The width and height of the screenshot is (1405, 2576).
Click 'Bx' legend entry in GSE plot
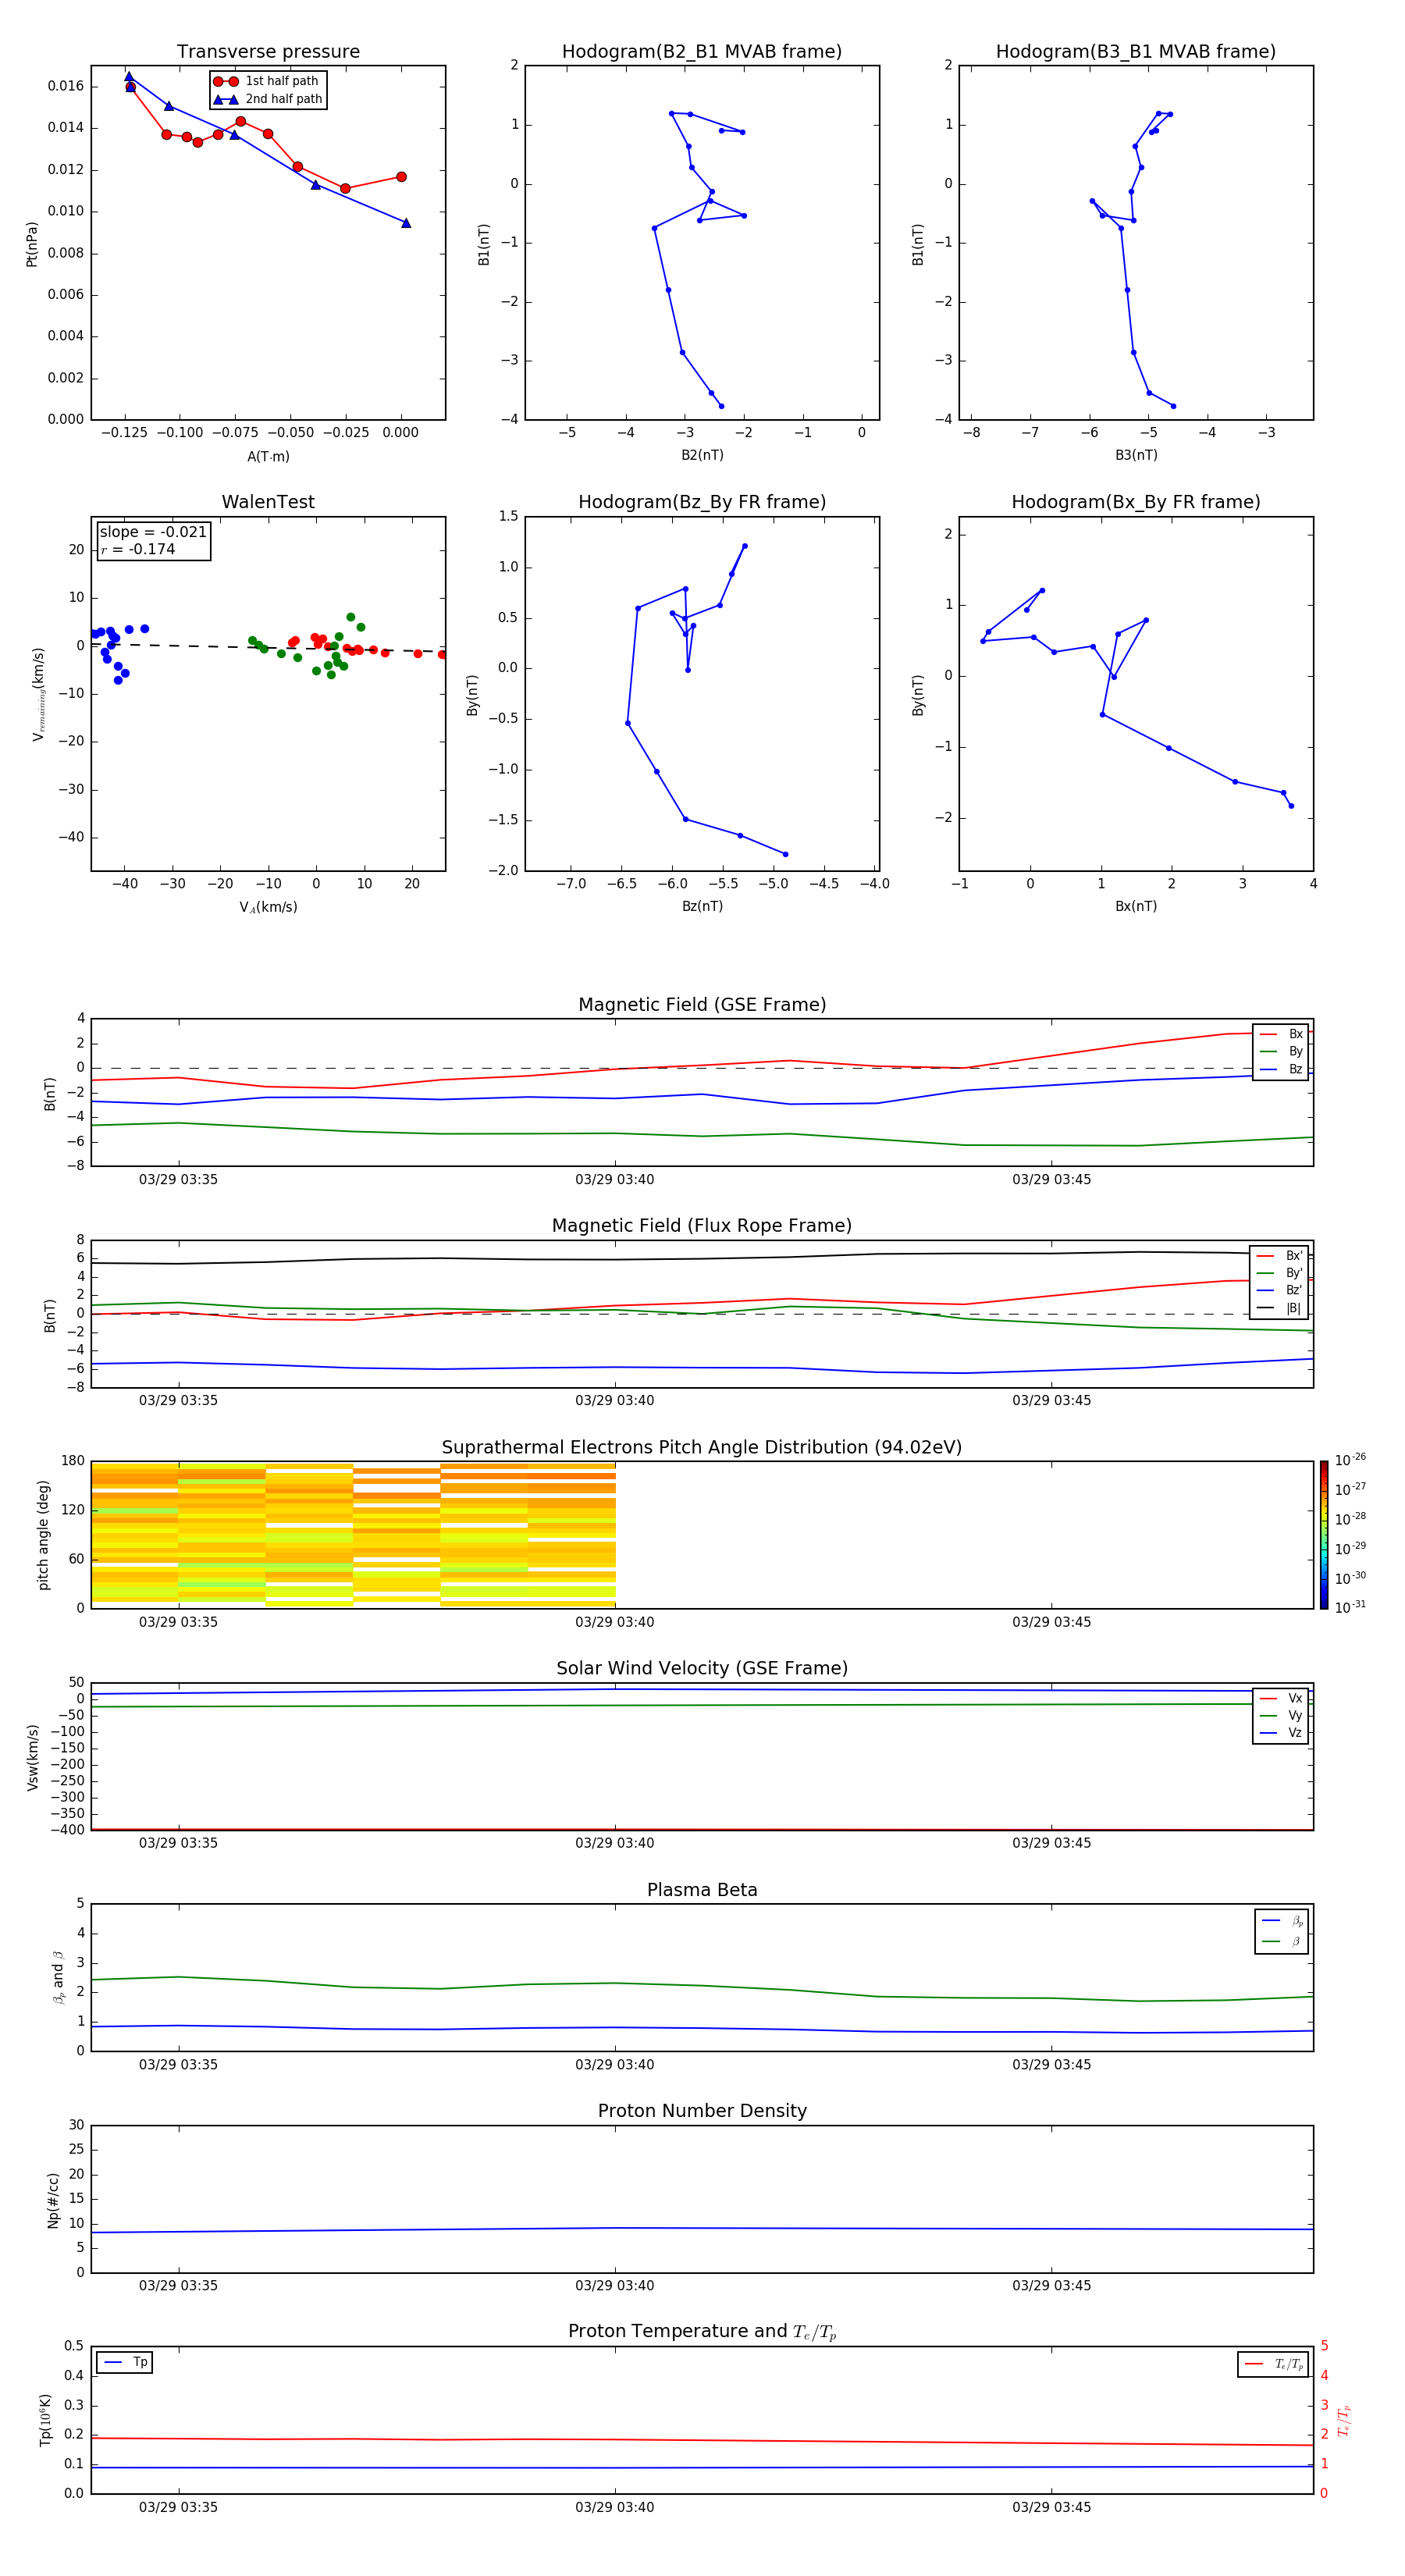[x=1281, y=1034]
